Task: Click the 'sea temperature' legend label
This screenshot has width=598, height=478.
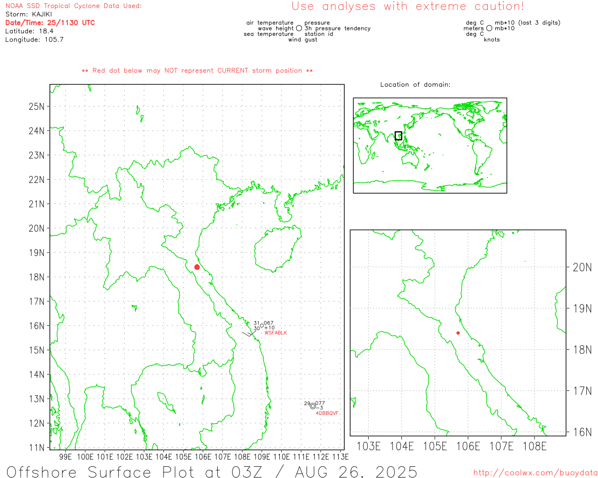Action: coord(269,34)
